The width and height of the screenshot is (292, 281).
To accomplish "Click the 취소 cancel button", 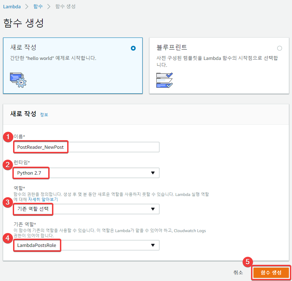I will 238,272.
